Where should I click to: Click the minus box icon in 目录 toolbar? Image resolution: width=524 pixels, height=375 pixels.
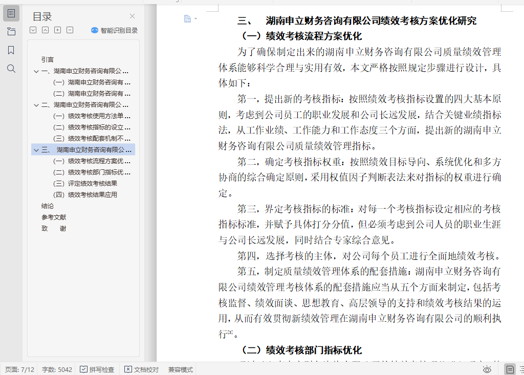pyautogui.click(x=70, y=30)
